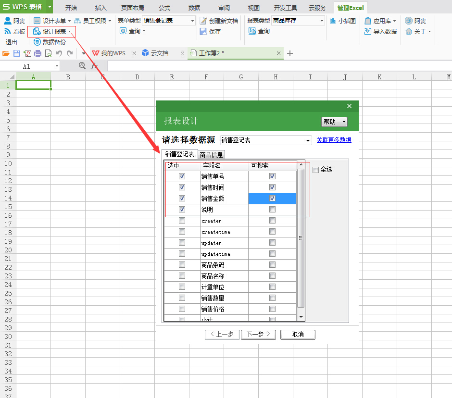Click the fx insert function icon
The height and width of the screenshot is (398, 452).
click(x=94, y=66)
